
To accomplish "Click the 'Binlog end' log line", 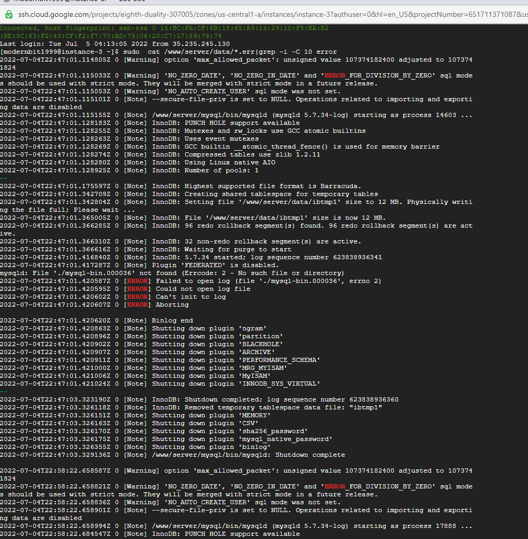I will [97, 321].
